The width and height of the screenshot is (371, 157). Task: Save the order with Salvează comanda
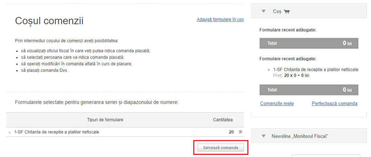click(x=221, y=148)
